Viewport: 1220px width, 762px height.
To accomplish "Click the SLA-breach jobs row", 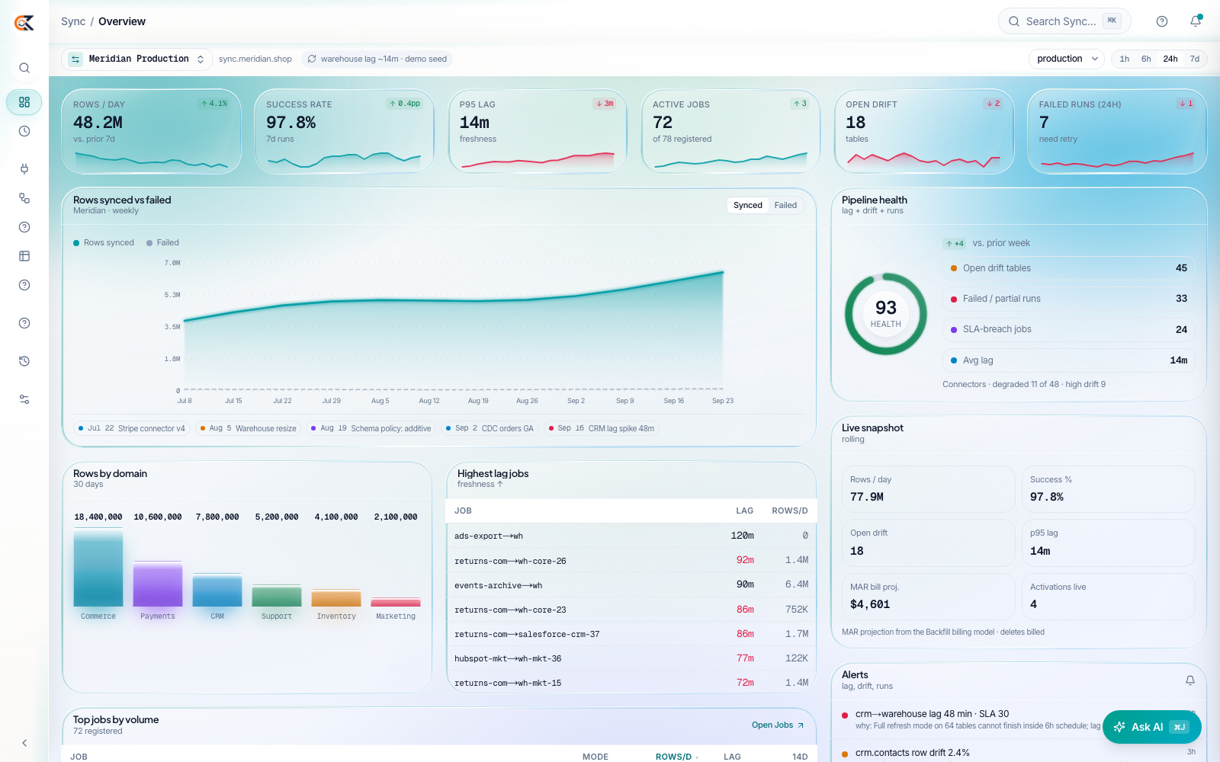I will (1068, 330).
